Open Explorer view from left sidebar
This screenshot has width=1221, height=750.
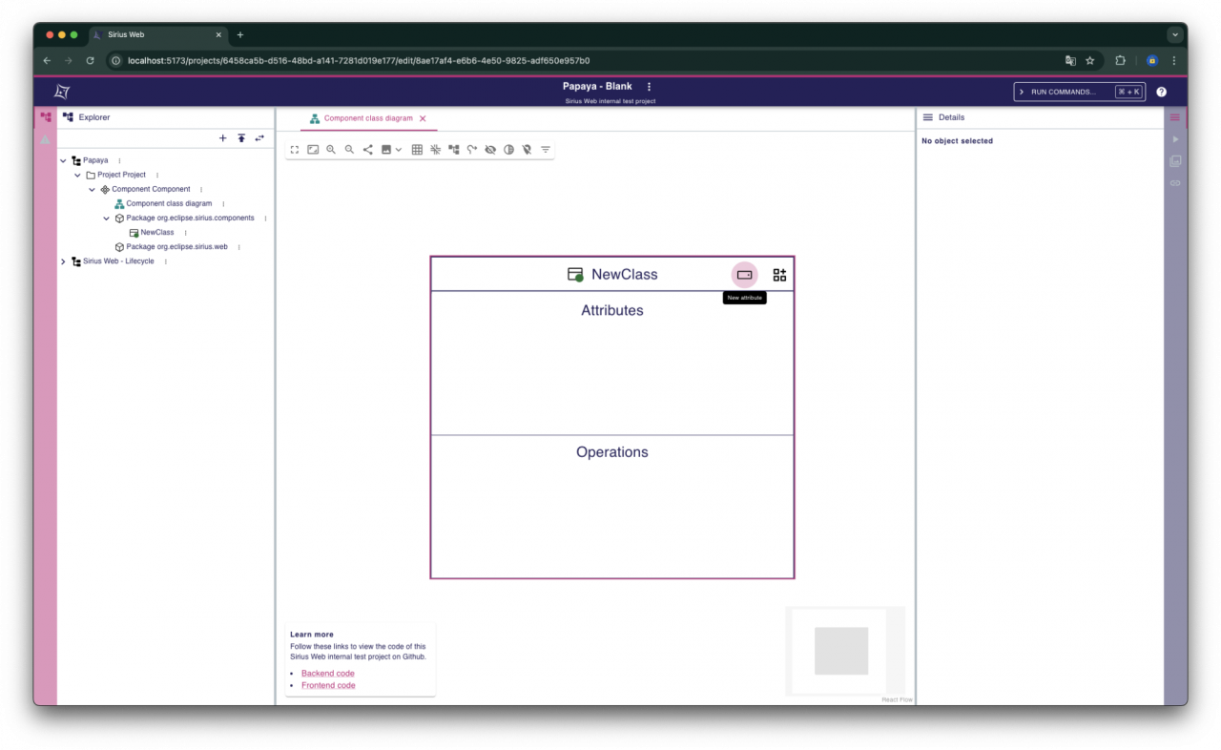click(45, 117)
